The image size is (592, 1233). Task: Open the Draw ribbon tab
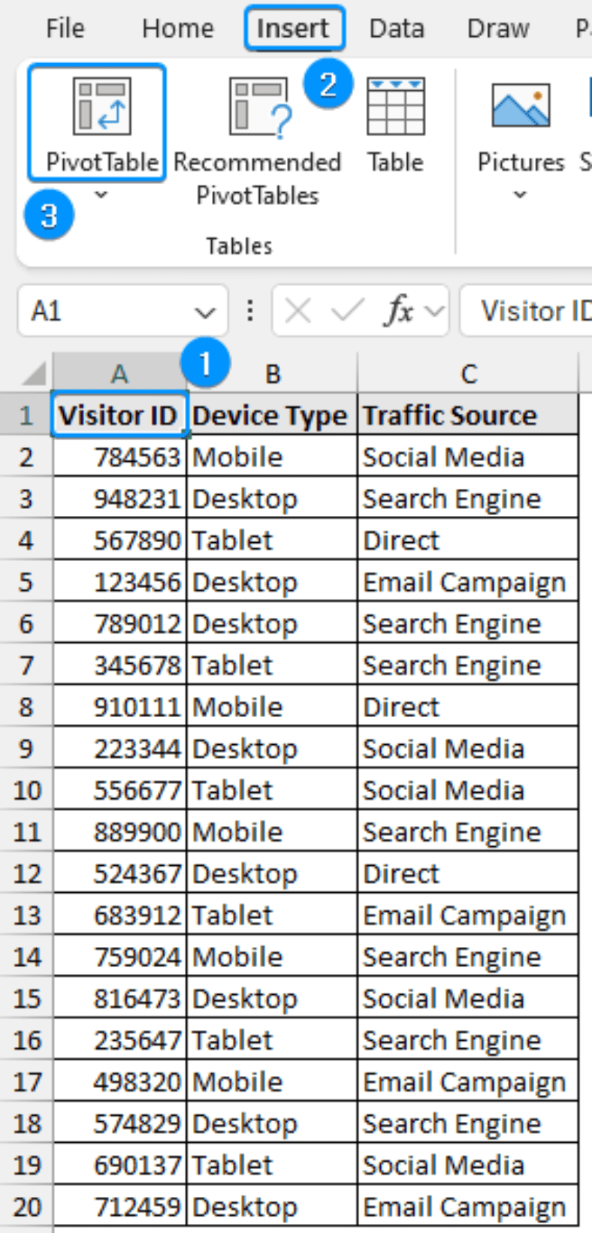click(x=497, y=28)
